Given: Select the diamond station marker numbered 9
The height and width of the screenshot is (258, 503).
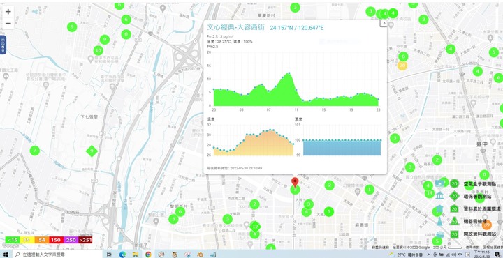Looking at the screenshot, I should pos(92,151).
